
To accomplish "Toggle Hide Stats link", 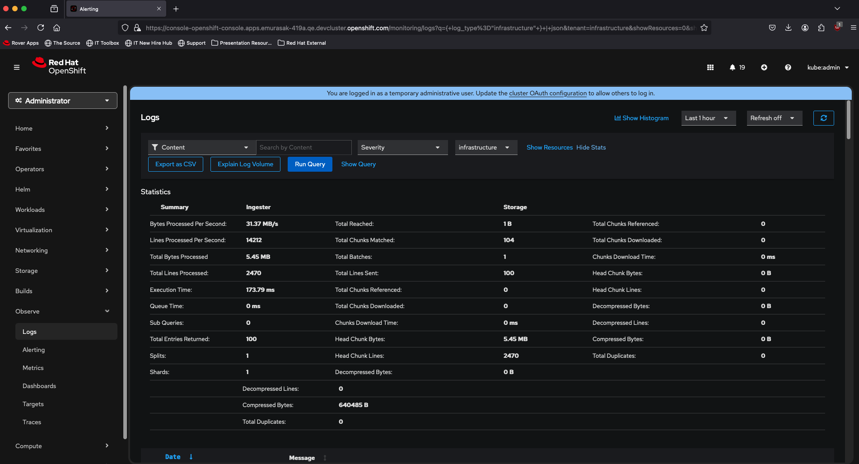I will coord(591,147).
